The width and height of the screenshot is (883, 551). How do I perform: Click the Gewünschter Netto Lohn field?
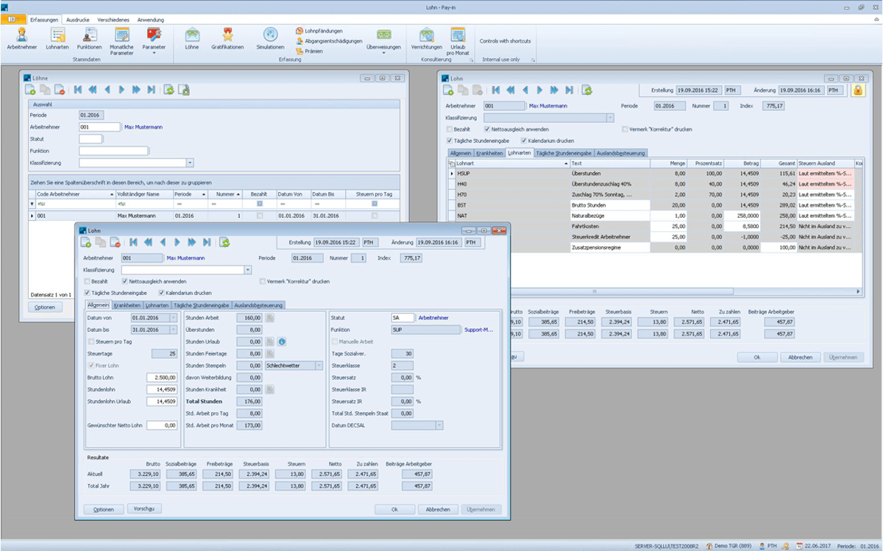click(x=161, y=425)
